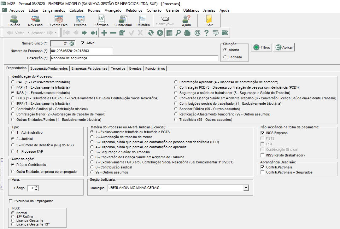Click the Ajuda toolbar icon
340x229 pixels.
(186, 21)
